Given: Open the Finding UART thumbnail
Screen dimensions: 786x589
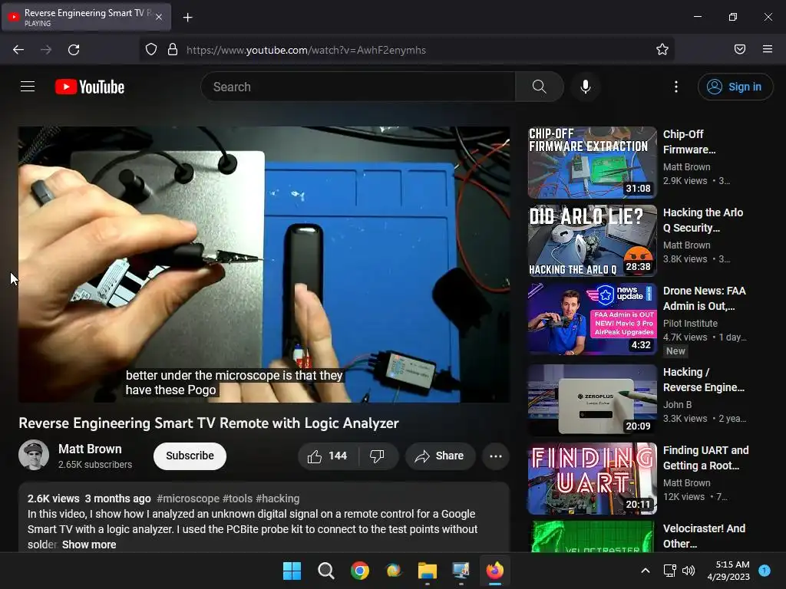Looking at the screenshot, I should (x=592, y=479).
